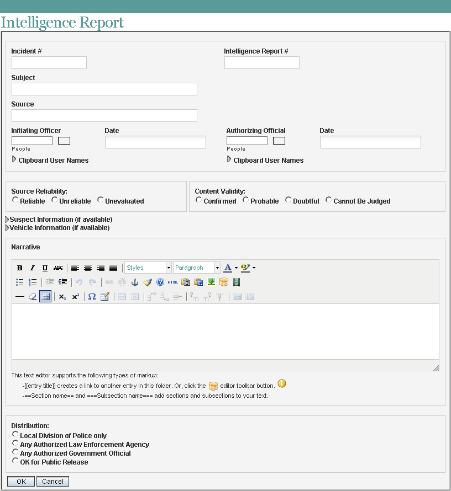Screen dimensions: 451x491
Task: Center align the text
Action: [88, 268]
